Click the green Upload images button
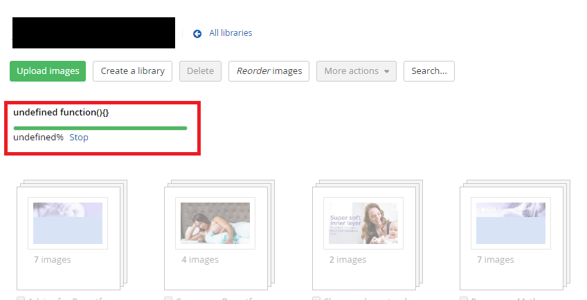The height and width of the screenshot is (300, 587). 48,71
